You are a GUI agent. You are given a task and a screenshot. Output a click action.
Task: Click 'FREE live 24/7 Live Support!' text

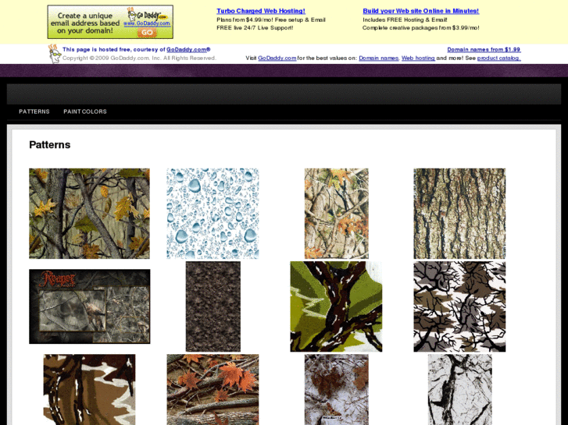(x=255, y=28)
